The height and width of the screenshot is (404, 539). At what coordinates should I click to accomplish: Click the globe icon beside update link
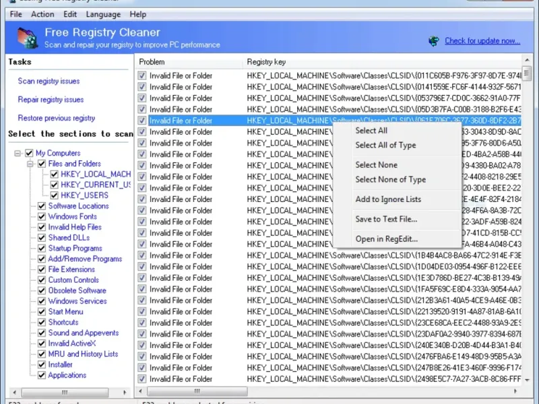pyautogui.click(x=434, y=41)
